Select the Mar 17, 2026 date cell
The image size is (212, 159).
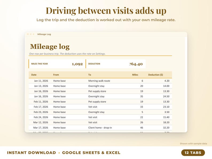point(41,128)
